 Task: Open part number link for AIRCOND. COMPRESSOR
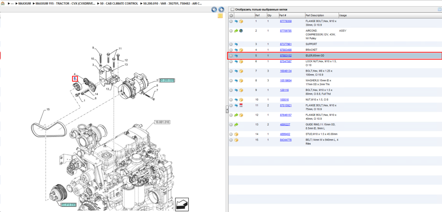click(286, 30)
